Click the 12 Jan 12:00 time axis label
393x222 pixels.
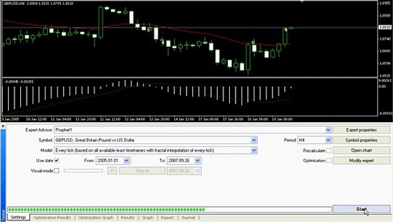[110, 119]
